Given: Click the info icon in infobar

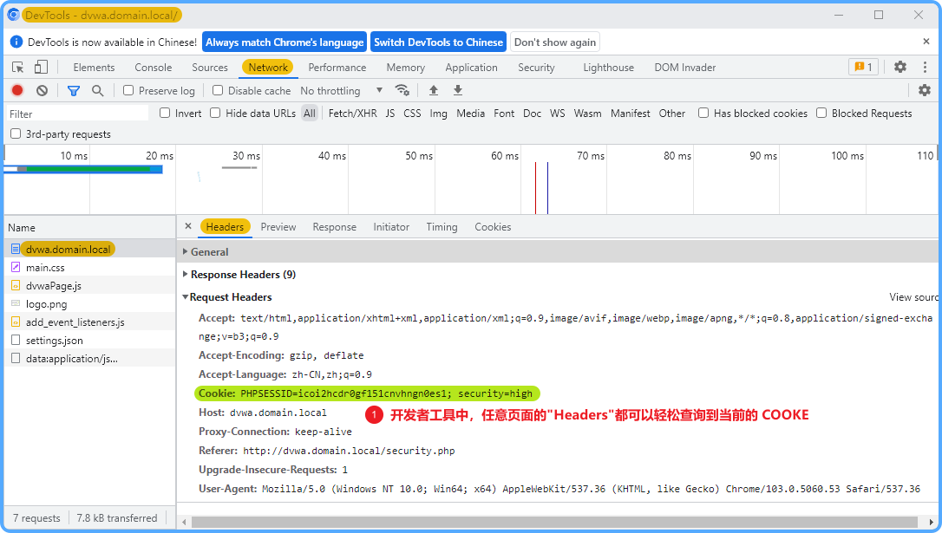Looking at the screenshot, I should tap(16, 42).
